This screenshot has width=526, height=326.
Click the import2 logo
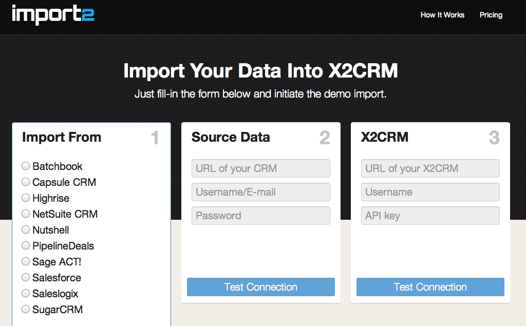[x=53, y=14]
